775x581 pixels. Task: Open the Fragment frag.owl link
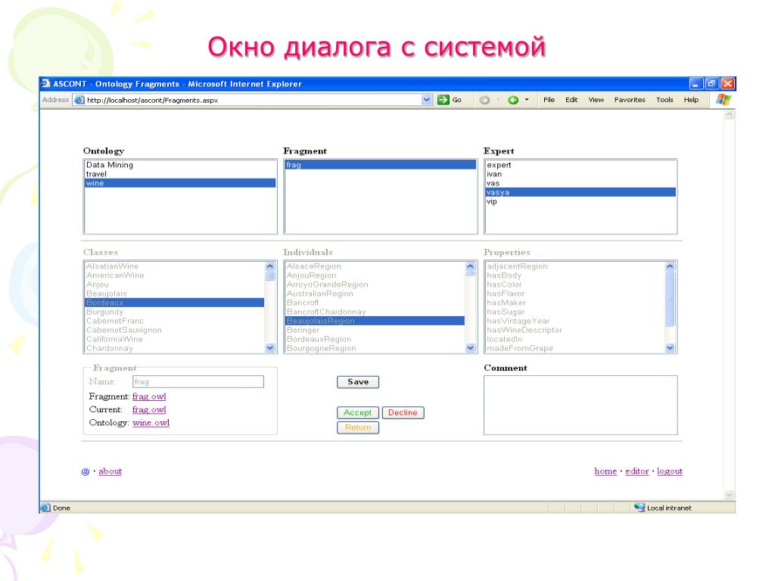[149, 396]
